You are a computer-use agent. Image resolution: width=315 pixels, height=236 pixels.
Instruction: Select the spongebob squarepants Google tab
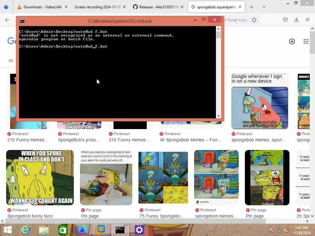(213, 7)
